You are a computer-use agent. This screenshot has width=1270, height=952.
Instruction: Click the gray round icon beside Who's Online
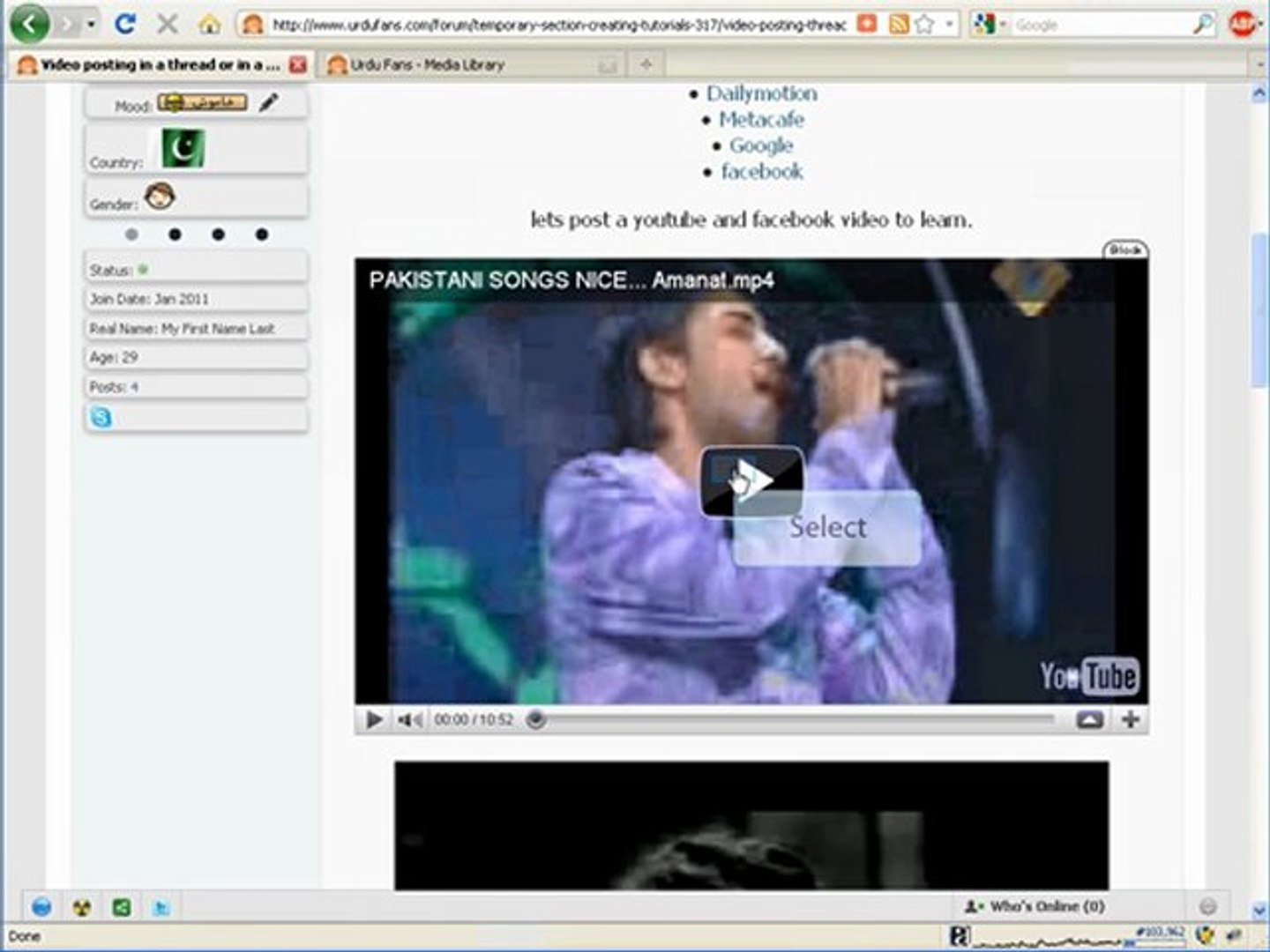point(1208,906)
